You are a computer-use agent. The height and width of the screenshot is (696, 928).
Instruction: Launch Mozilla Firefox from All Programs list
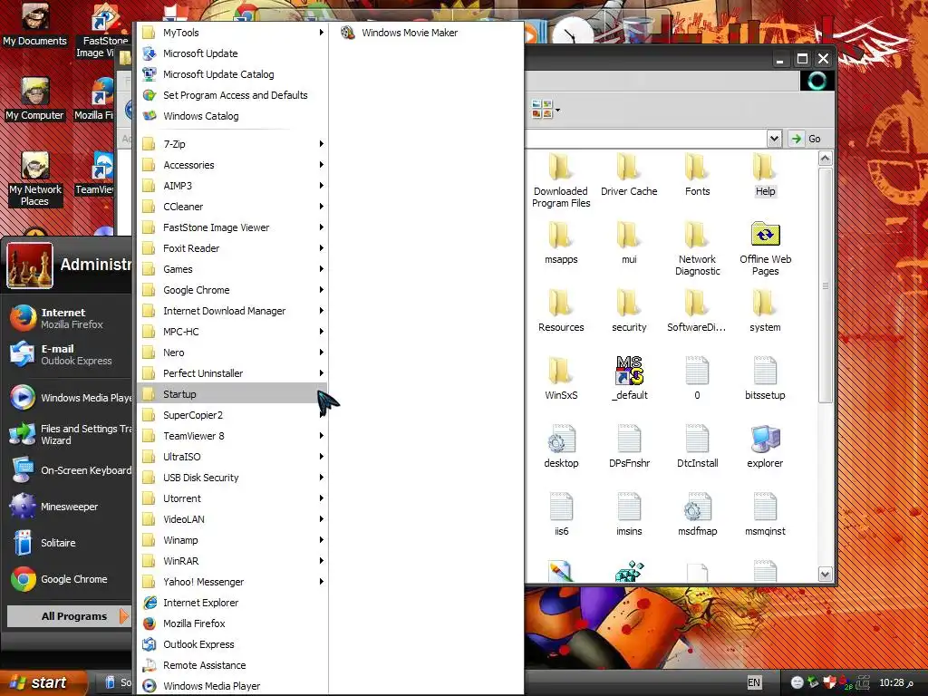coord(233,623)
